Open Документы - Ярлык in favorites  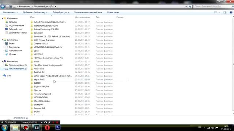point(18,33)
